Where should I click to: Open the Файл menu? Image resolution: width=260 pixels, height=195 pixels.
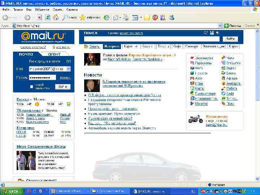(x=6, y=9)
